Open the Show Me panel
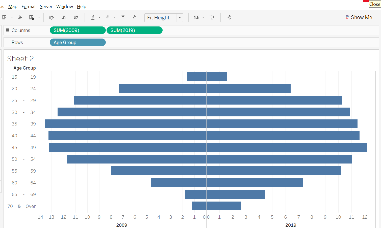 359,17
